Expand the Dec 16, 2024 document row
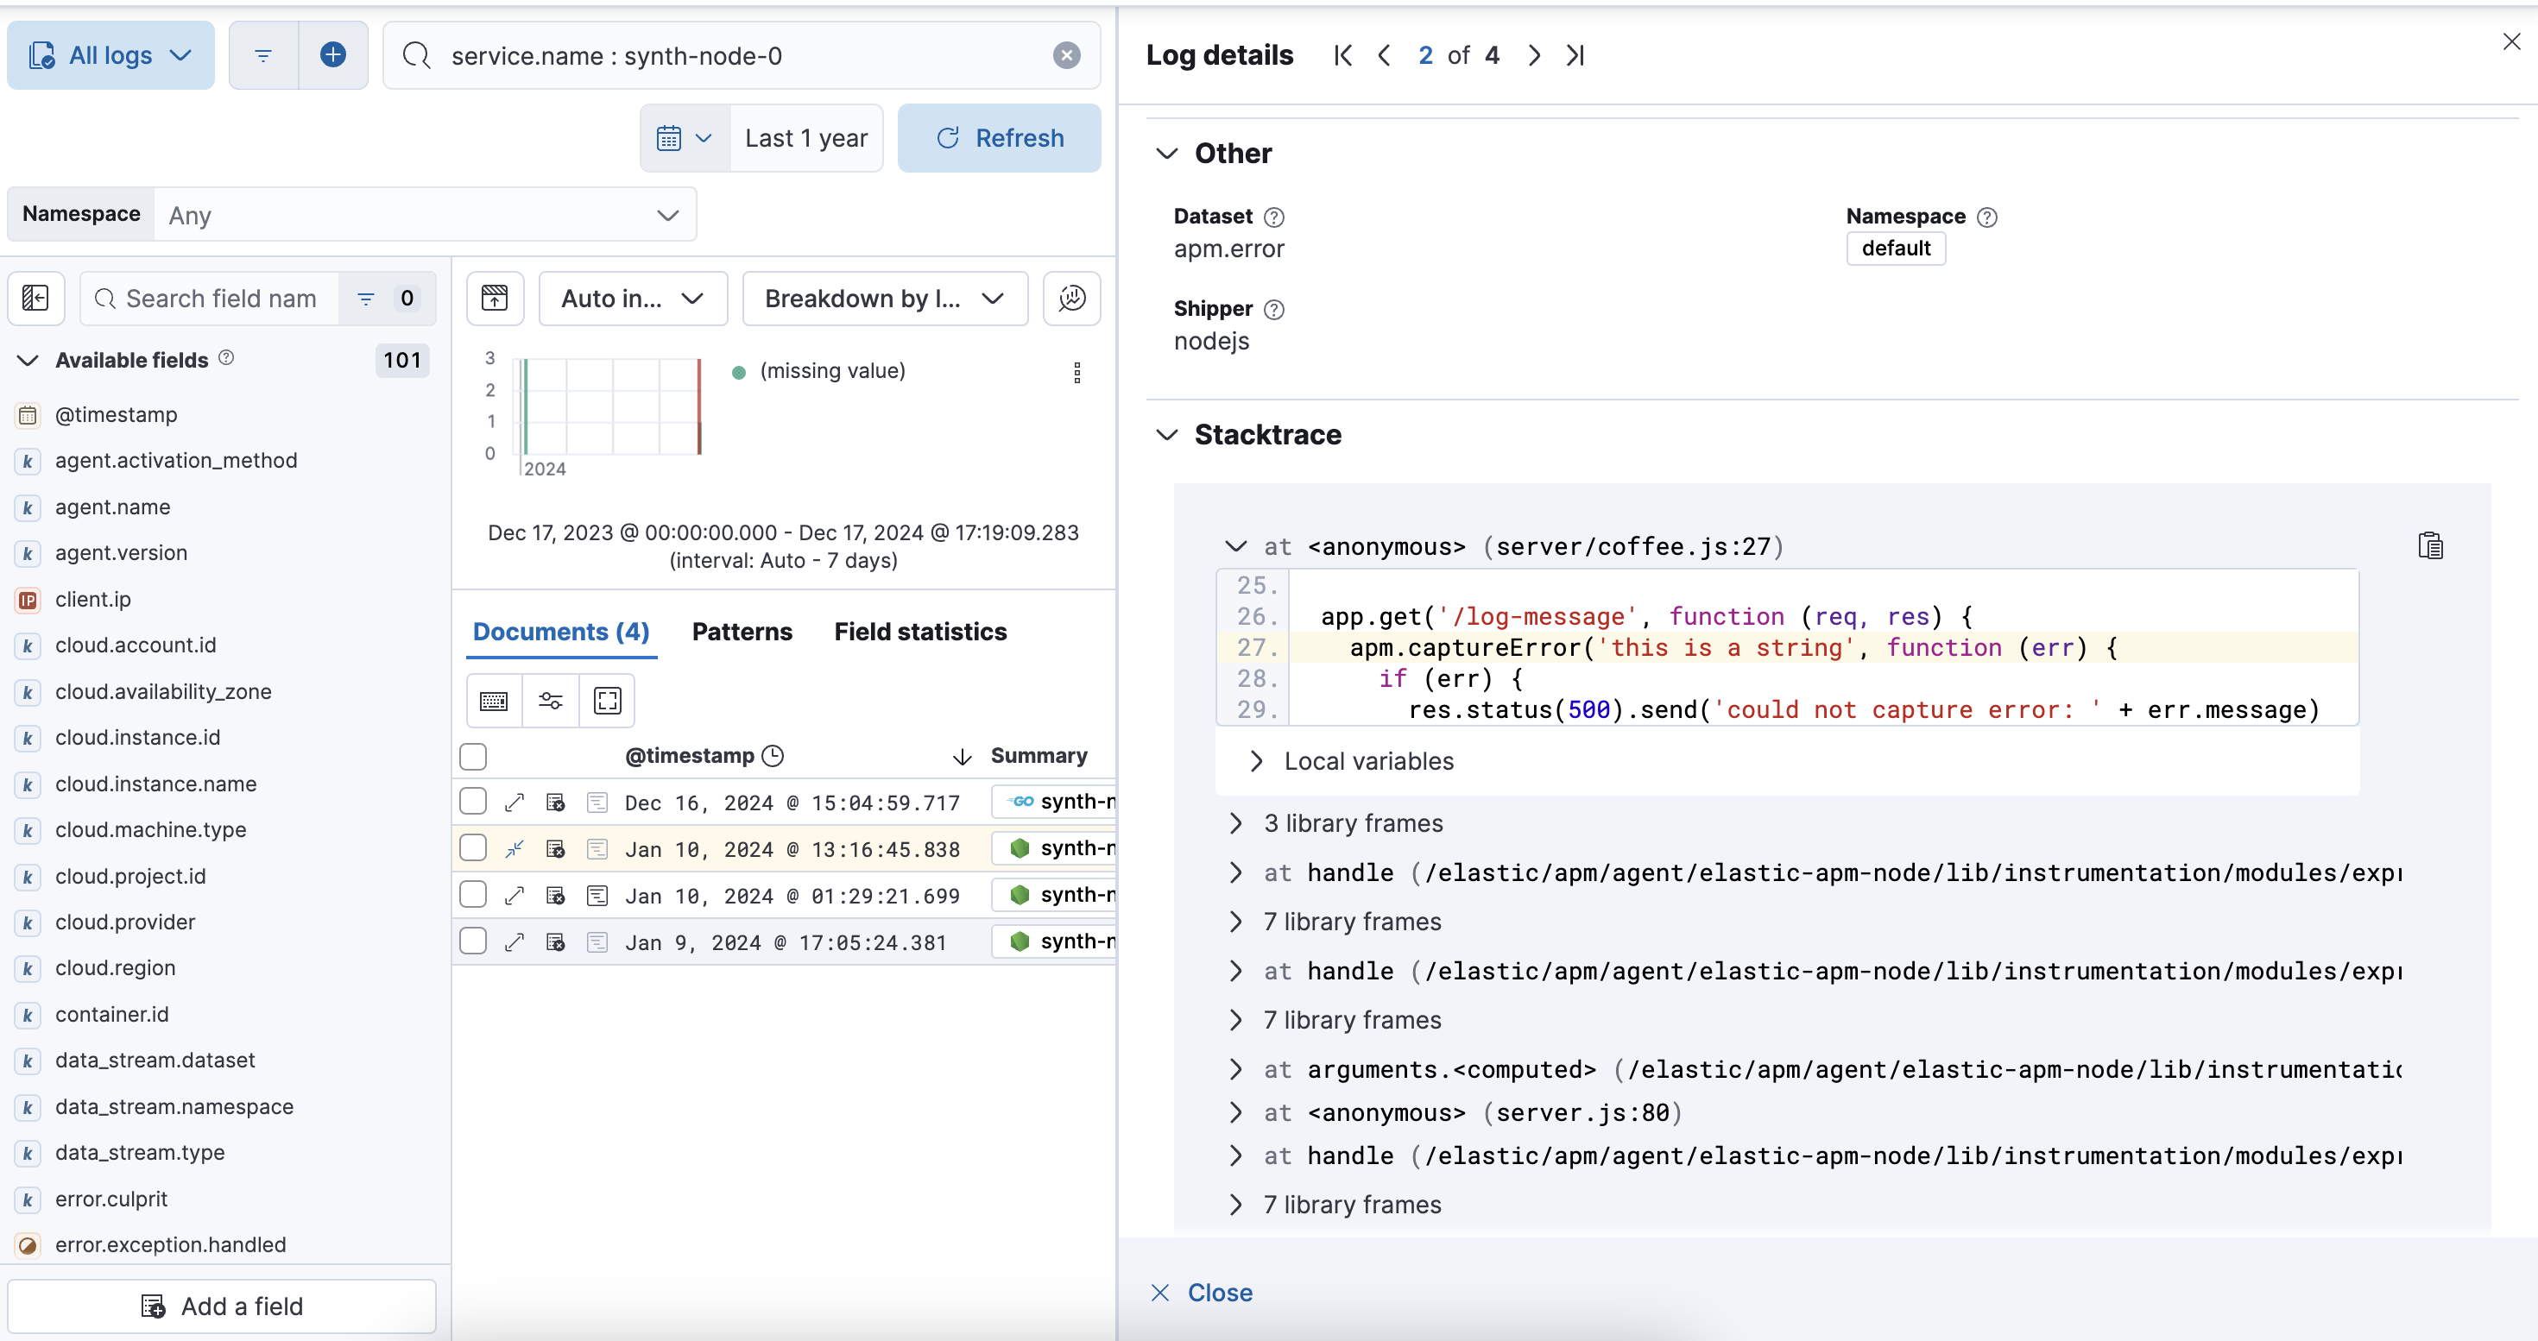 pyautogui.click(x=515, y=803)
